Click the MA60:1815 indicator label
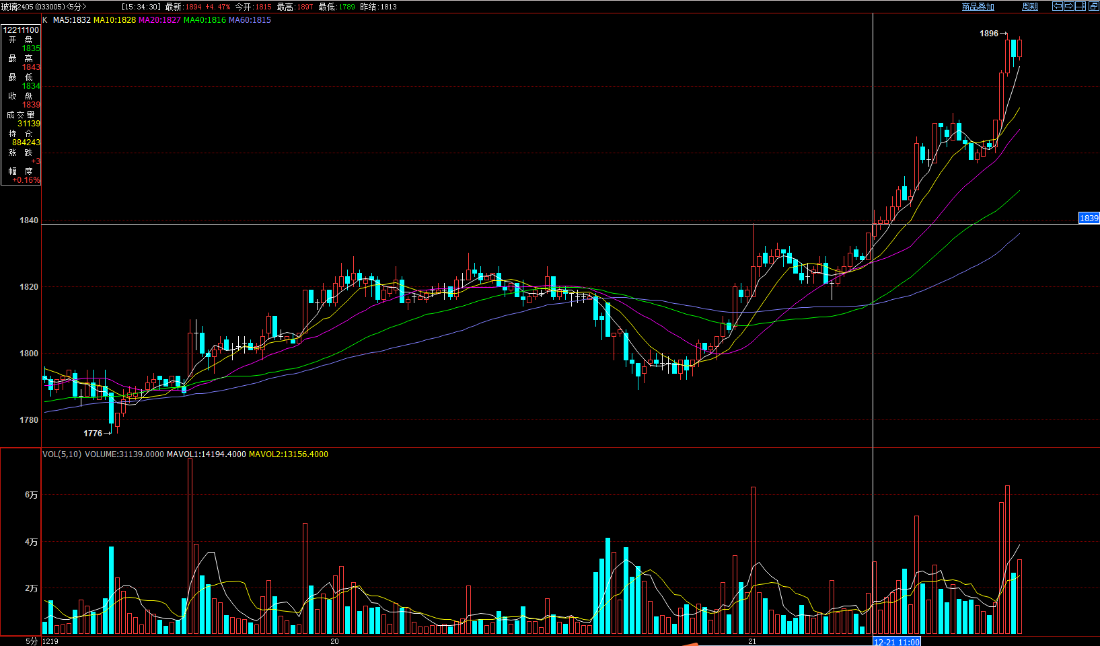The image size is (1100, 646). [250, 20]
